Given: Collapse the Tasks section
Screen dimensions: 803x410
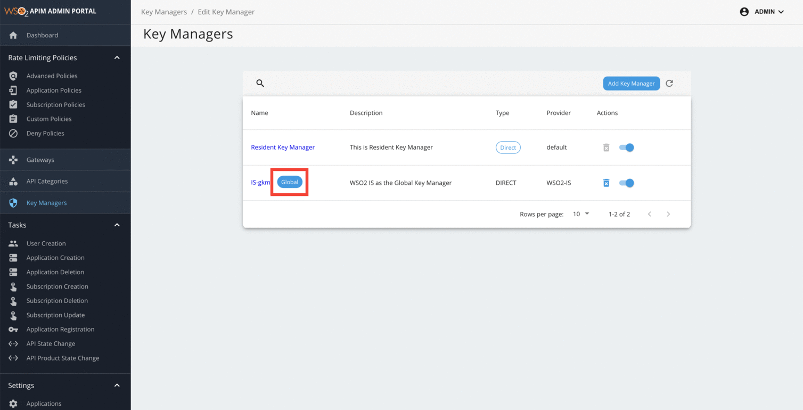Looking at the screenshot, I should coord(117,225).
